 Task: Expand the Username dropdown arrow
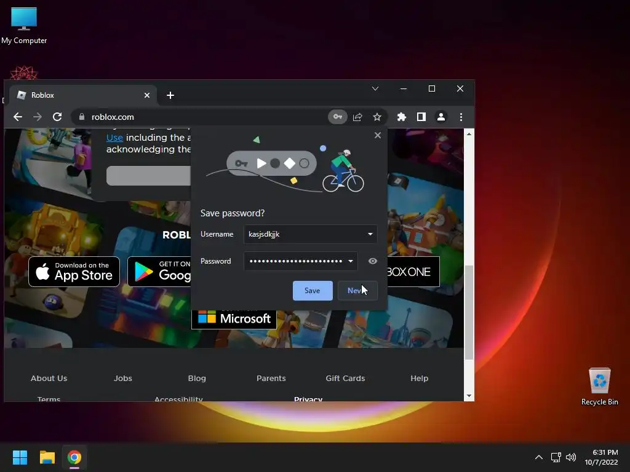point(370,234)
